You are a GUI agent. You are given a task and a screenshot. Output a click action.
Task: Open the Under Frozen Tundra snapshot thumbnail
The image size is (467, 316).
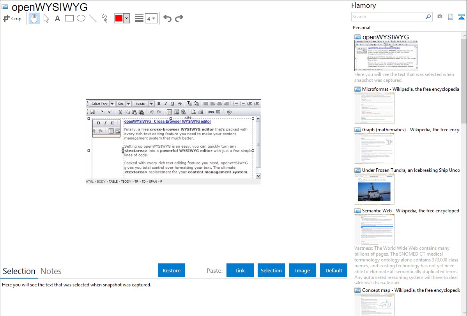[374, 189]
